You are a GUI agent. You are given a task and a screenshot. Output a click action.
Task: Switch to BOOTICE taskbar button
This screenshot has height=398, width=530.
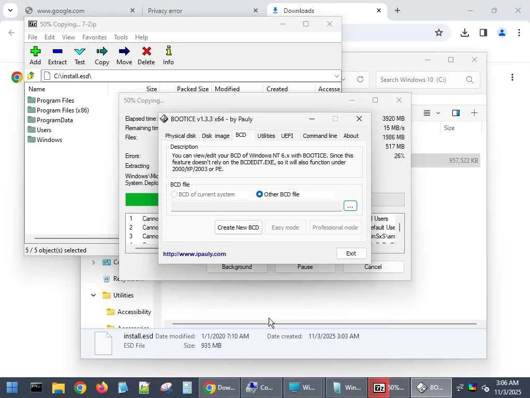pos(431,388)
